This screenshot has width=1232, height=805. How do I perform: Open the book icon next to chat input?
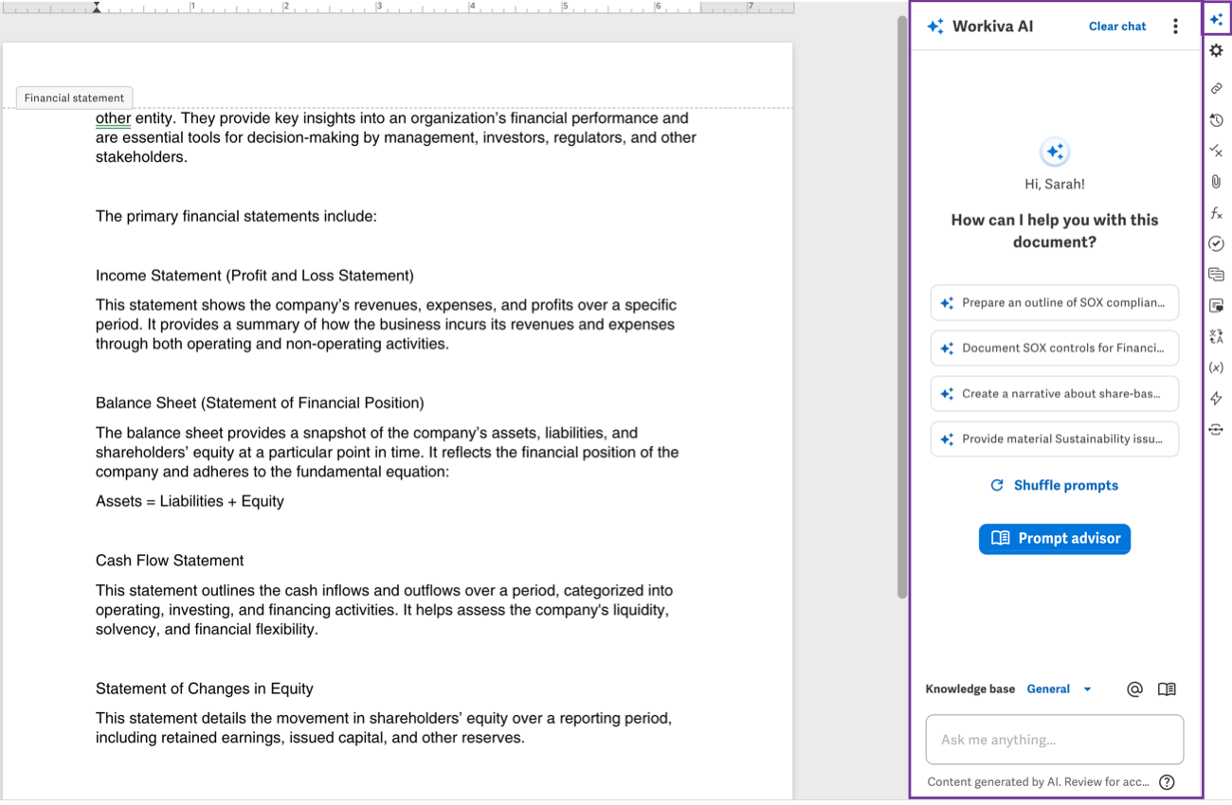pos(1167,689)
